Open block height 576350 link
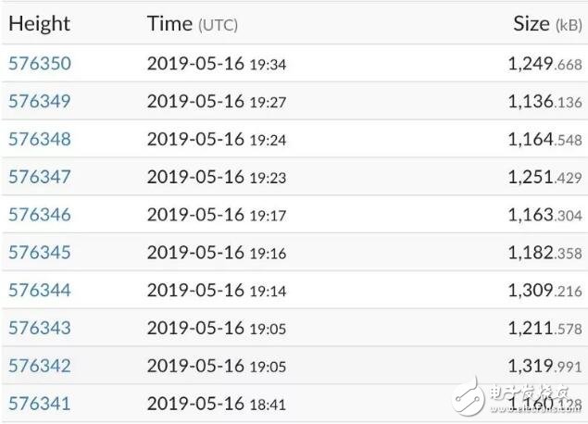This screenshot has width=588, height=424. click(40, 63)
